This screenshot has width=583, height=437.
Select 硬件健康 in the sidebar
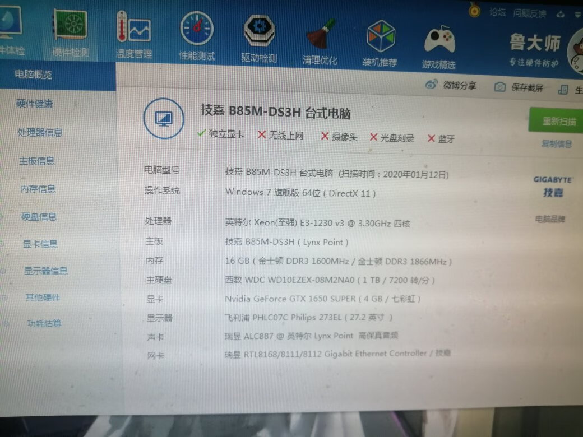tap(35, 104)
